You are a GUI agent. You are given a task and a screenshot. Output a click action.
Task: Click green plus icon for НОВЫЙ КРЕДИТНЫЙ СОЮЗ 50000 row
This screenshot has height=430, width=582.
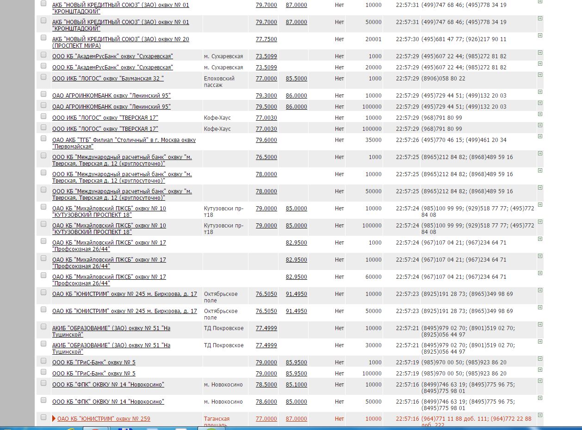coord(540,18)
